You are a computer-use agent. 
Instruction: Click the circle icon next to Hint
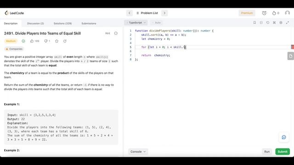pyautogui.click(x=116, y=33)
